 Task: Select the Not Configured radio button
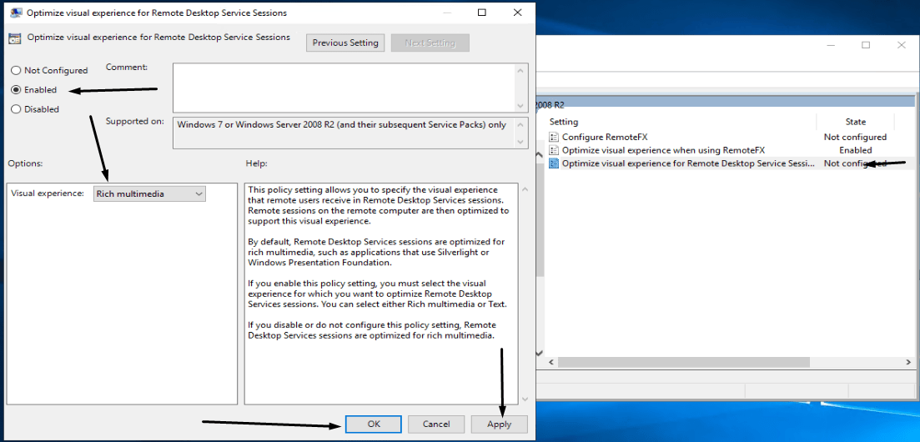[16, 71]
